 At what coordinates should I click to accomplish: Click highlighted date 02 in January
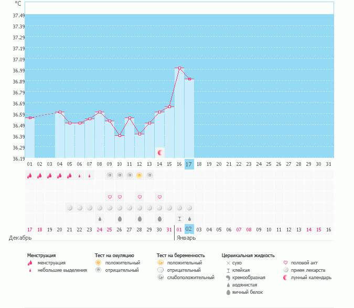coord(189,229)
